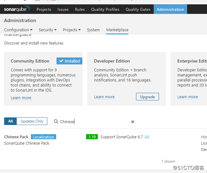Select the All filter
207x173 pixels.
(x=10, y=121)
